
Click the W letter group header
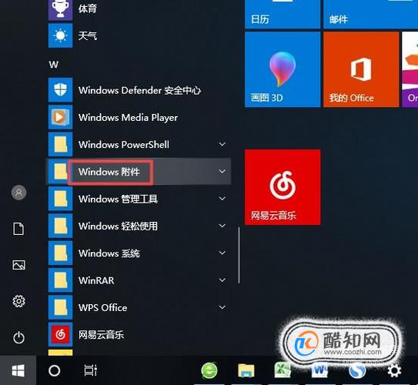click(x=54, y=65)
